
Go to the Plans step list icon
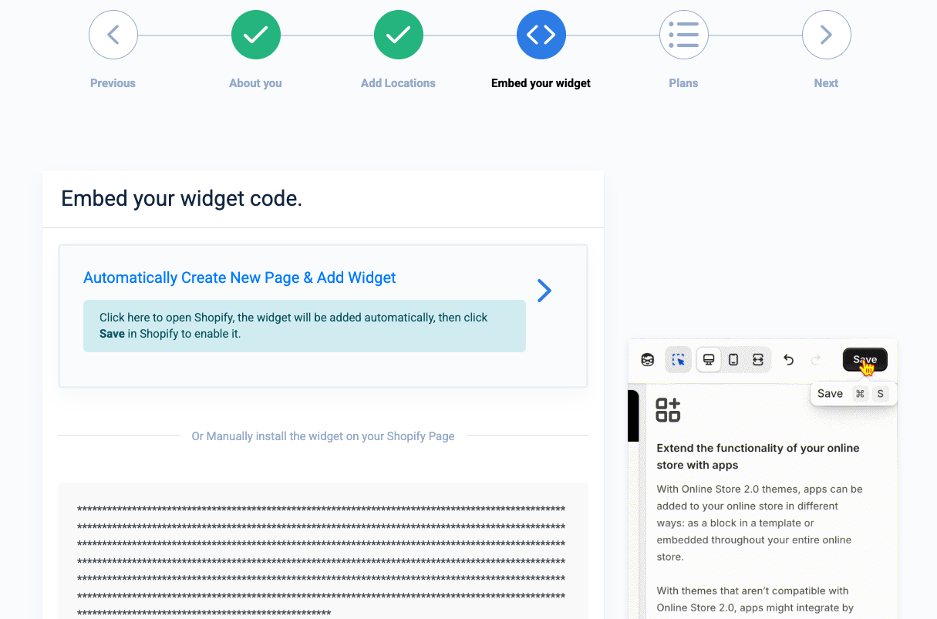(x=683, y=35)
